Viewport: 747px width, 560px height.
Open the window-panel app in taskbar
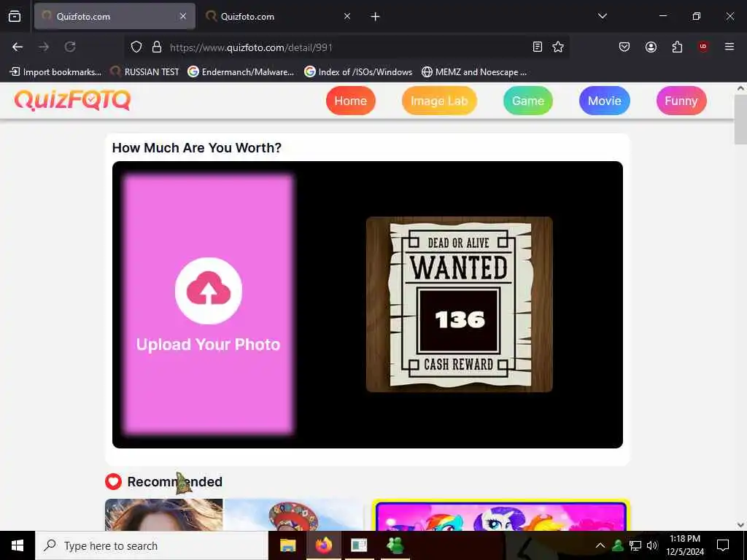click(359, 545)
